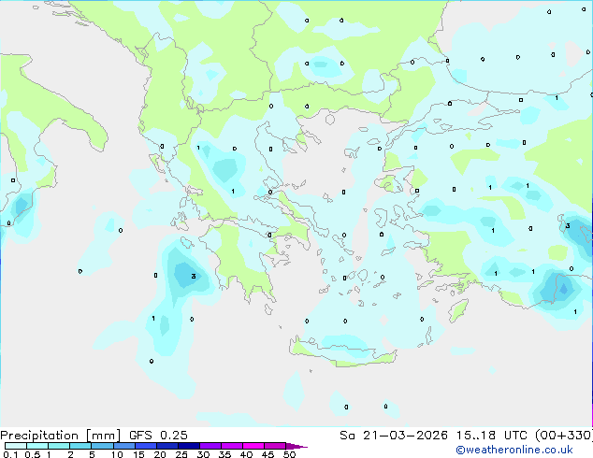This screenshot has height=458, width=593.
Task: Click the '15..18 UTC' time range text
Action: click(492, 435)
